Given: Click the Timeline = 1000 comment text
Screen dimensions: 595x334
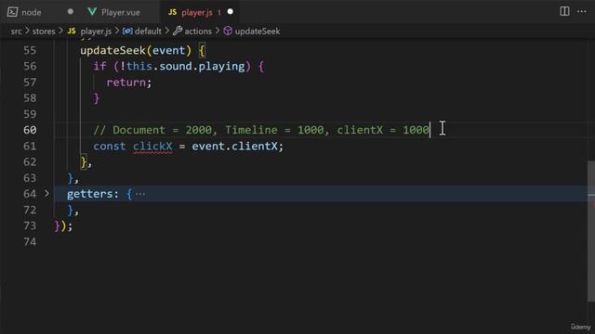Looking at the screenshot, I should [274, 130].
